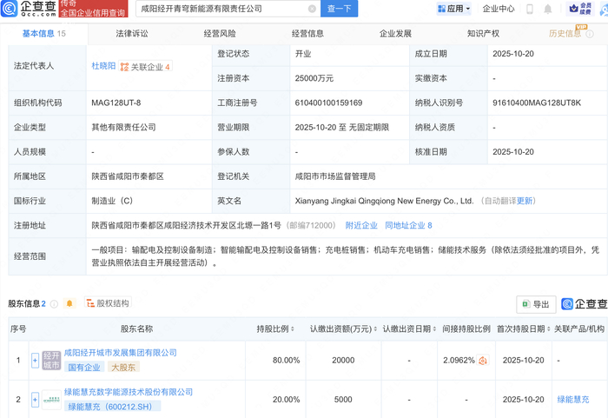This screenshot has height=418, width=608.
Task: Open the 应用 dropdown menu
Action: tap(453, 9)
